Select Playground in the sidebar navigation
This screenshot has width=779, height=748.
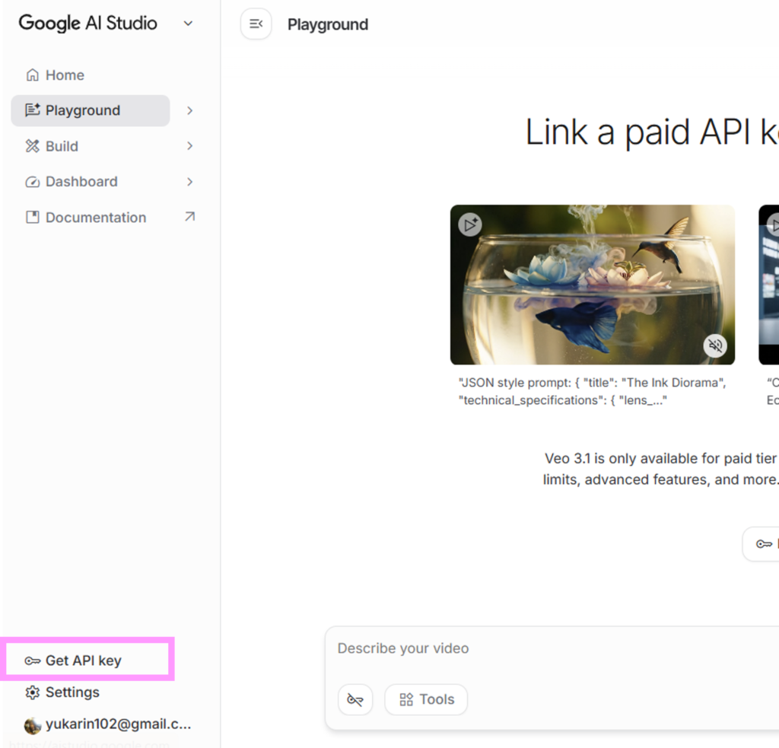tap(83, 110)
